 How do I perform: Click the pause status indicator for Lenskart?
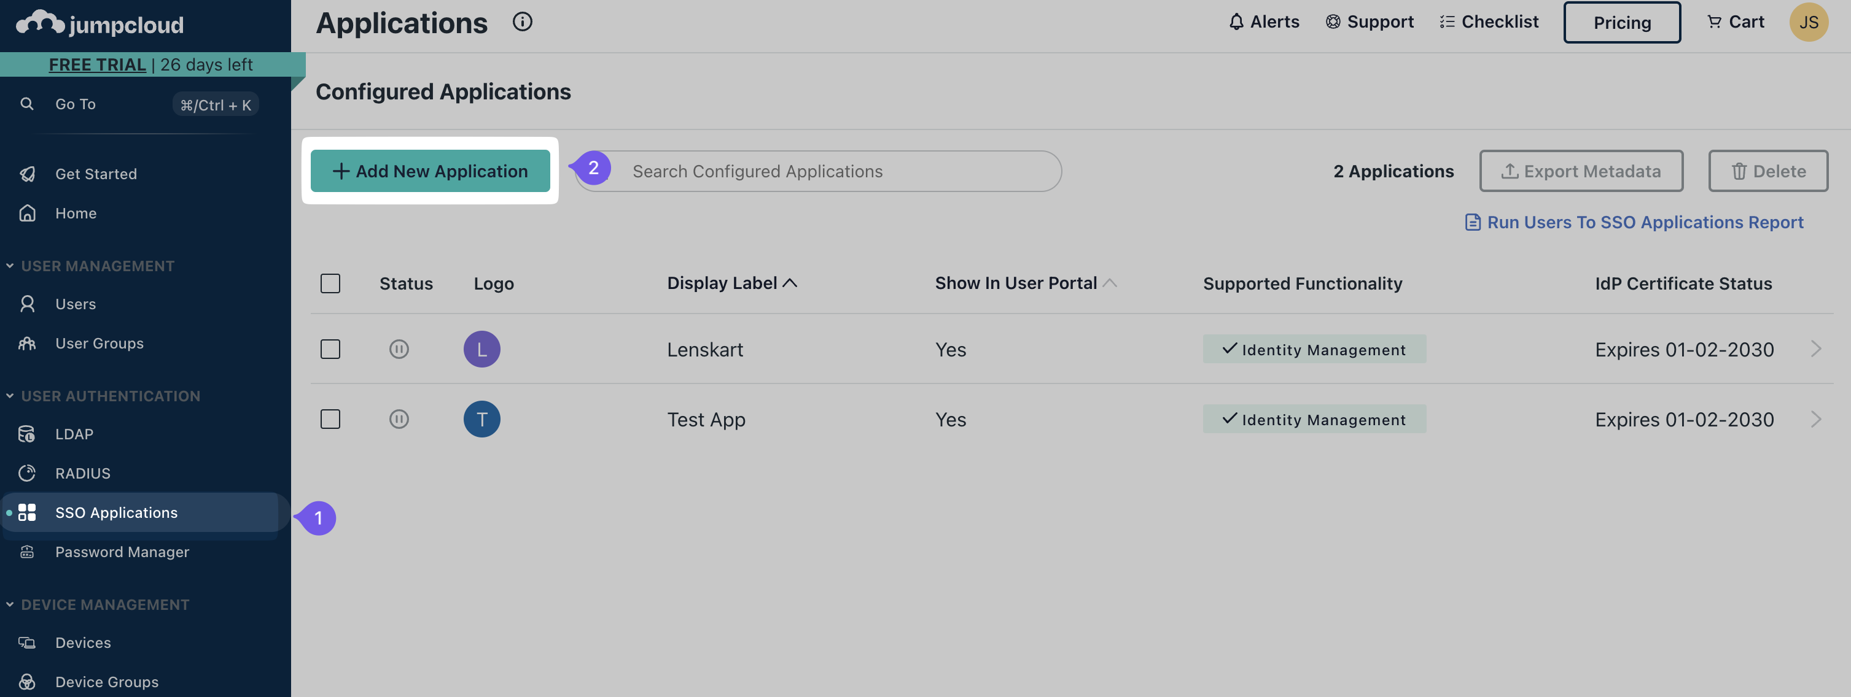[x=400, y=349]
